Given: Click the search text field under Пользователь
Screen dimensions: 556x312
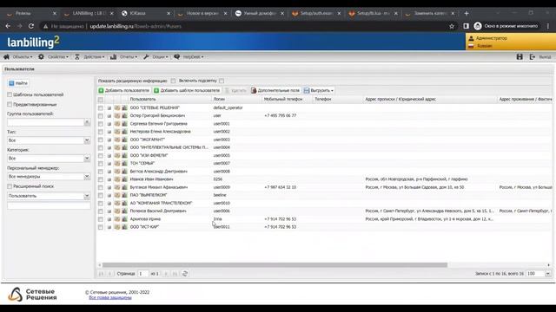Looking at the screenshot, I should (x=49, y=205).
